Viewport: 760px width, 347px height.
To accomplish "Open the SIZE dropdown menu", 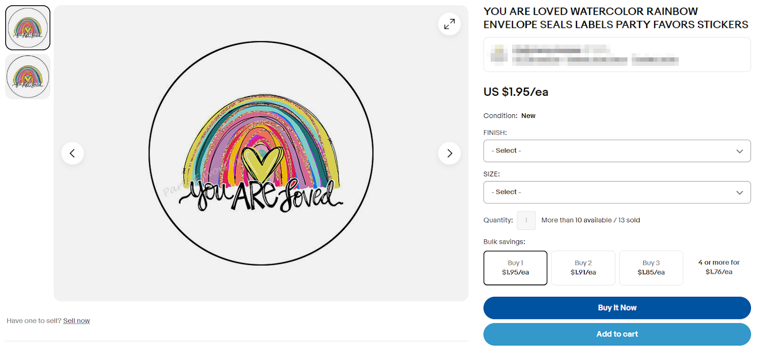I will coord(617,192).
